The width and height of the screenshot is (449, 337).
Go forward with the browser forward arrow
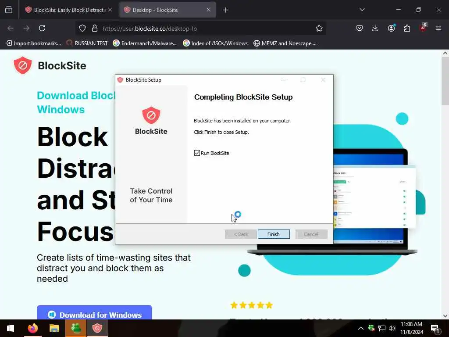coord(26,28)
